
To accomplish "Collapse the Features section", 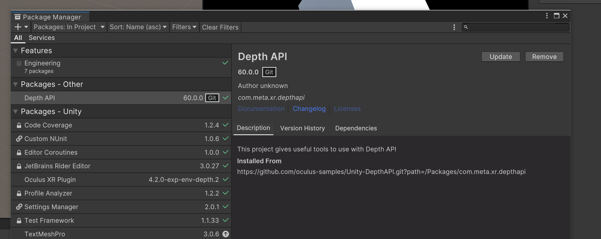I will click(15, 51).
